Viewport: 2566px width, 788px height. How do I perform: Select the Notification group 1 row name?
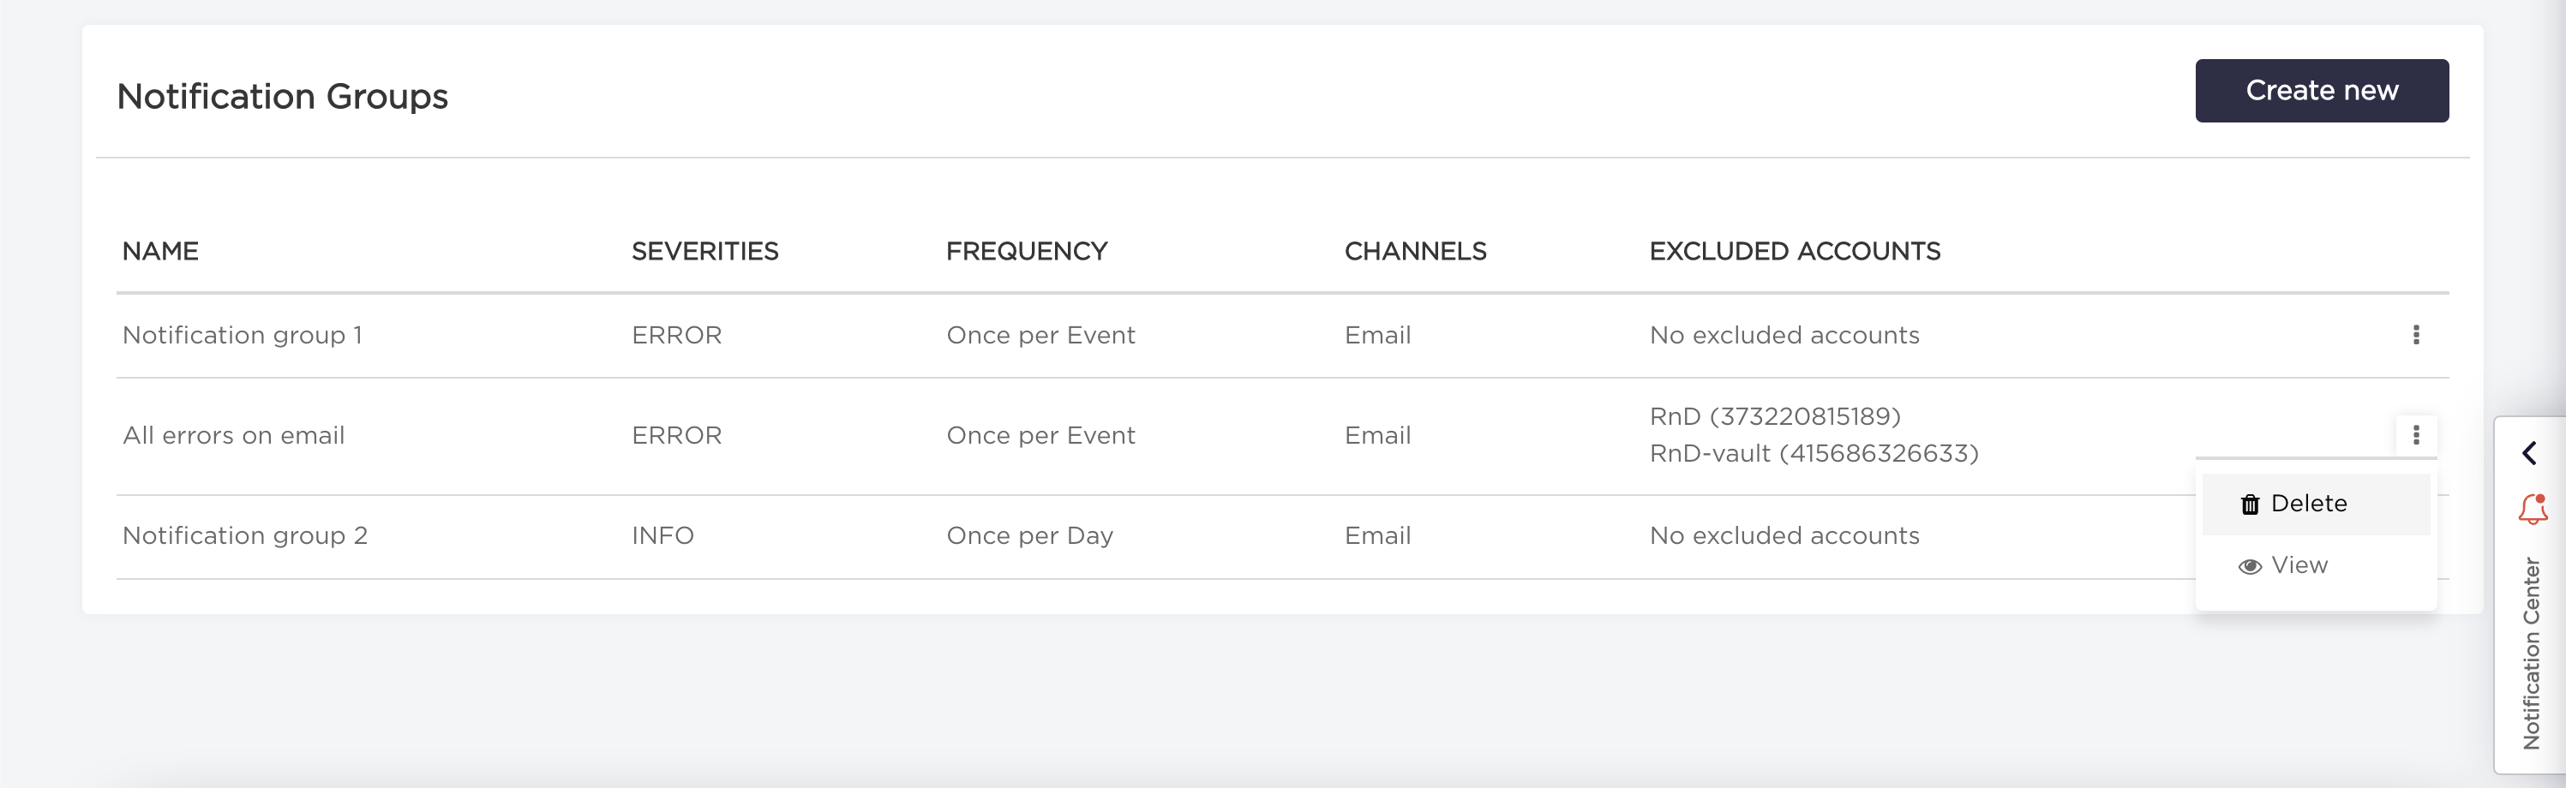click(242, 335)
